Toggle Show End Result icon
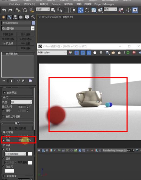The width and height of the screenshot is (141, 180). tap(11, 81)
